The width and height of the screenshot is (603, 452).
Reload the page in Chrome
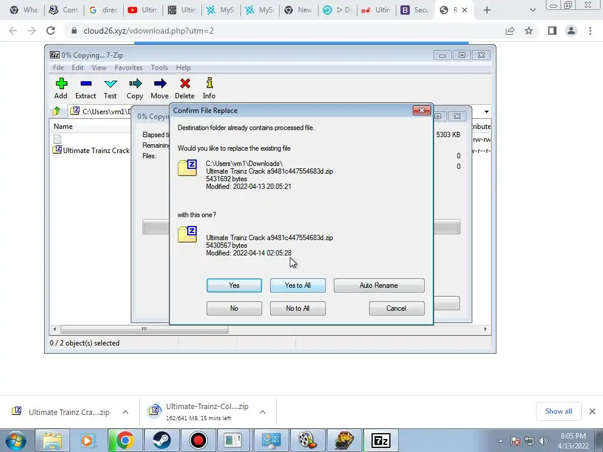51,31
